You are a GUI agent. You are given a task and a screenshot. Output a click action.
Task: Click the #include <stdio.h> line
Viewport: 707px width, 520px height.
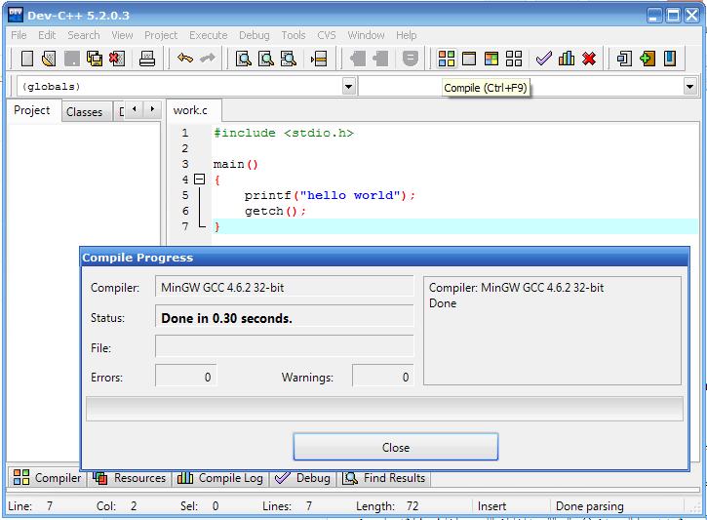pos(284,133)
